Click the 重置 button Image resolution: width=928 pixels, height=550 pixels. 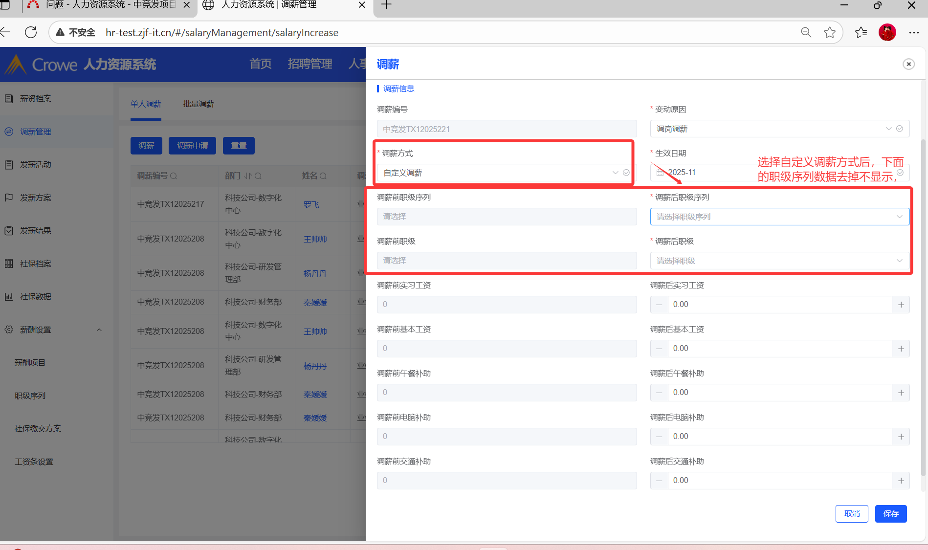pos(239,146)
